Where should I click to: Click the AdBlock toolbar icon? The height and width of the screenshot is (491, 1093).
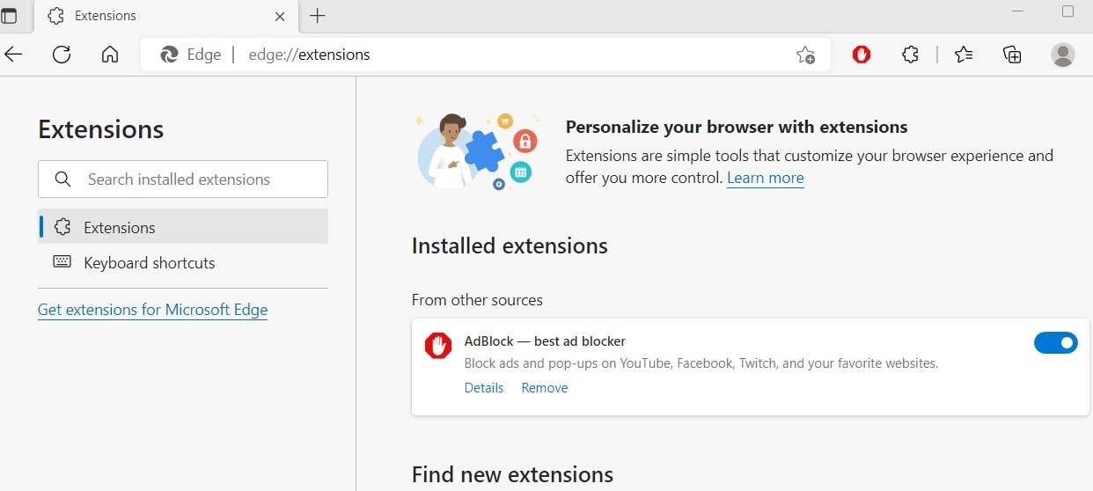pos(862,55)
